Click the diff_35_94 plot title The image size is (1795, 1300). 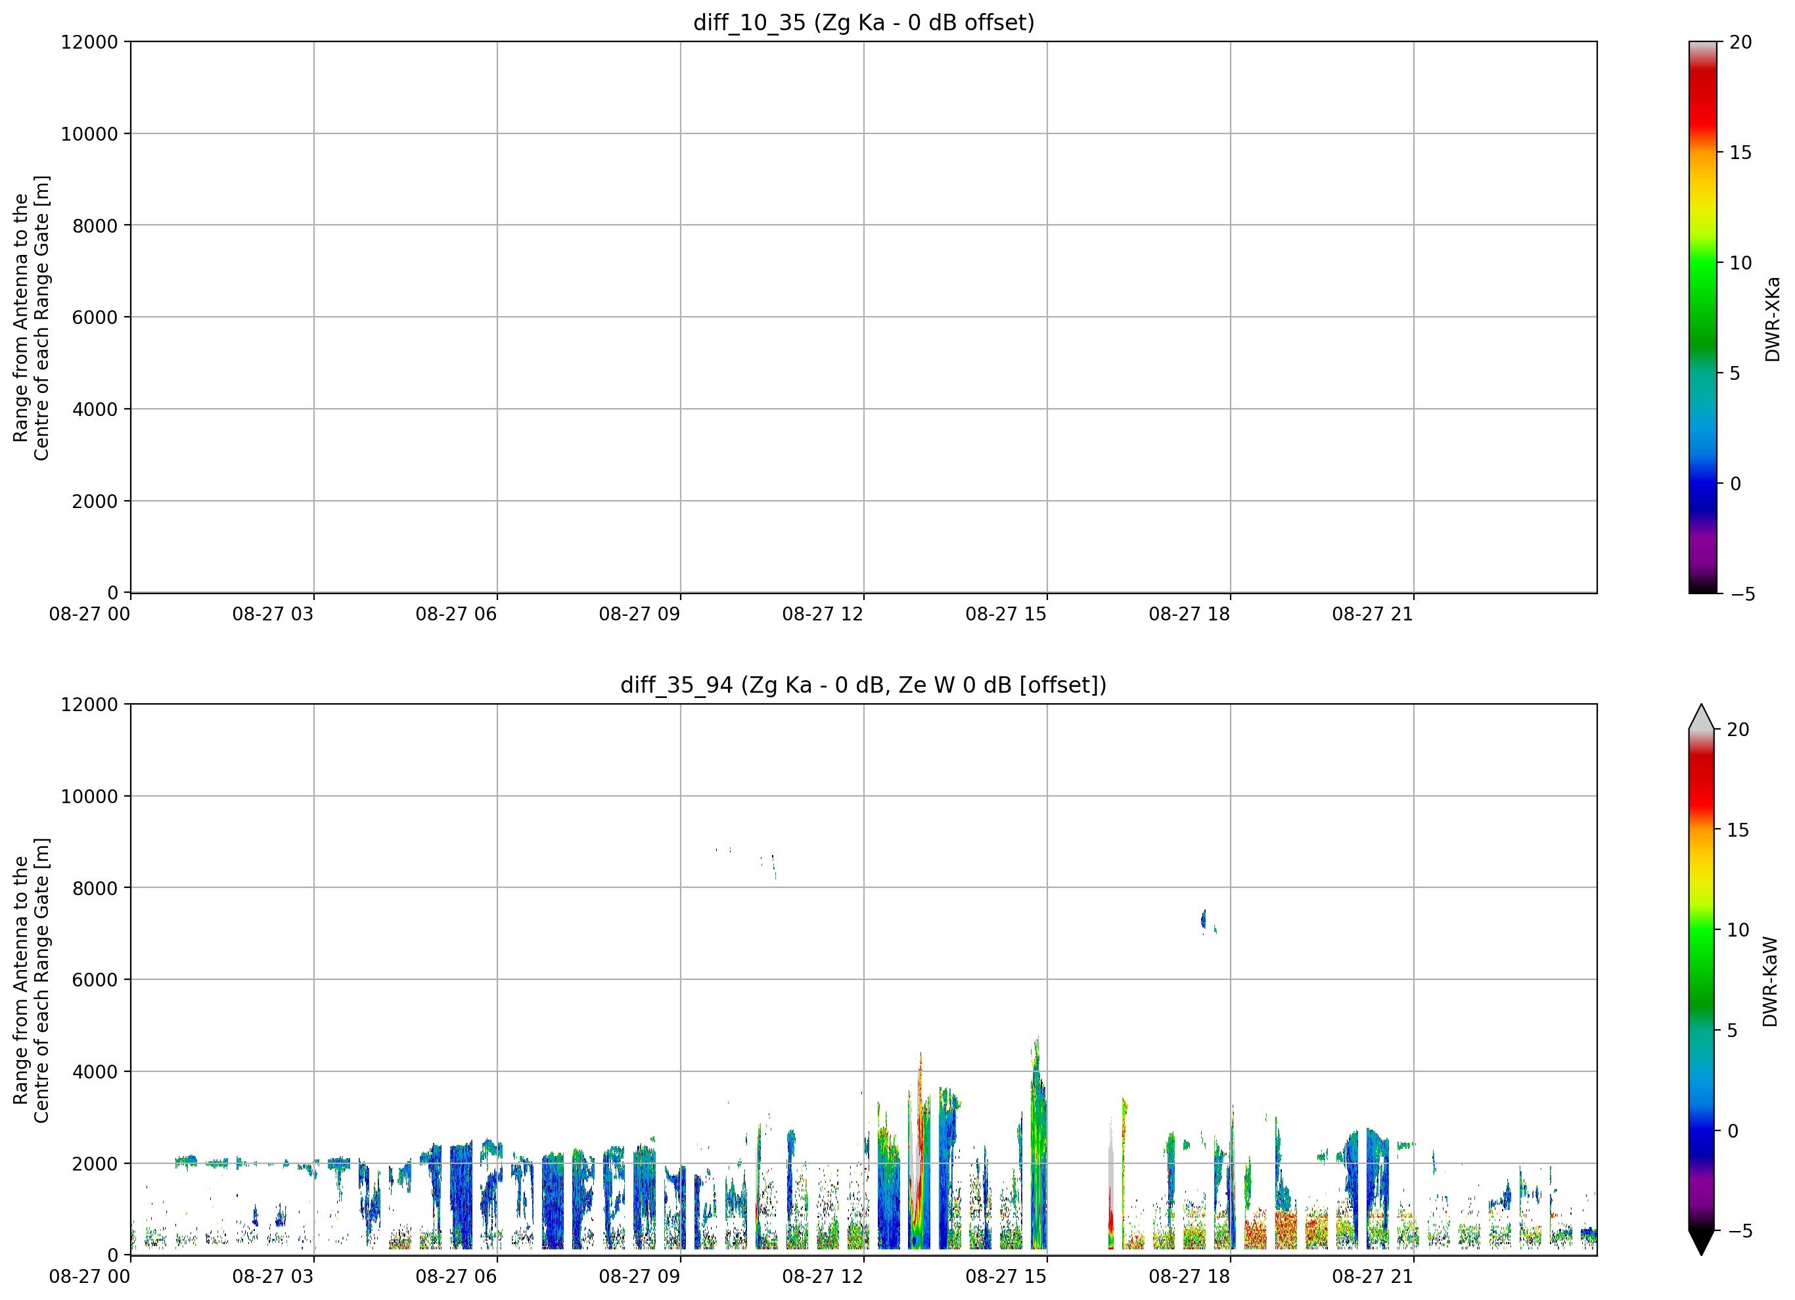click(x=863, y=685)
